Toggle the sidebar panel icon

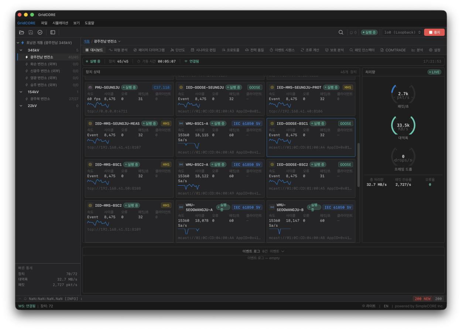point(53,32)
